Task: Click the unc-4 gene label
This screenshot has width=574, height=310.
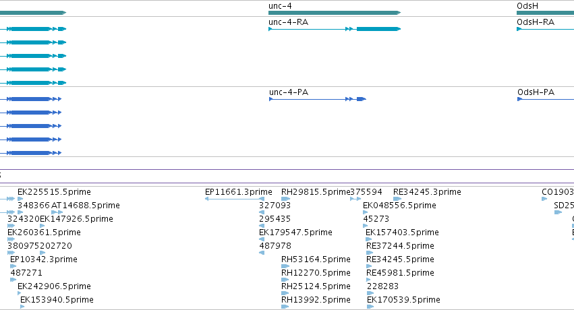Action: click(280, 6)
